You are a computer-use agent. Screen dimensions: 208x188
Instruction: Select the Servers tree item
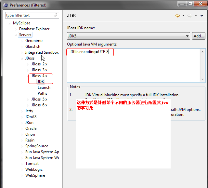tap(25, 35)
